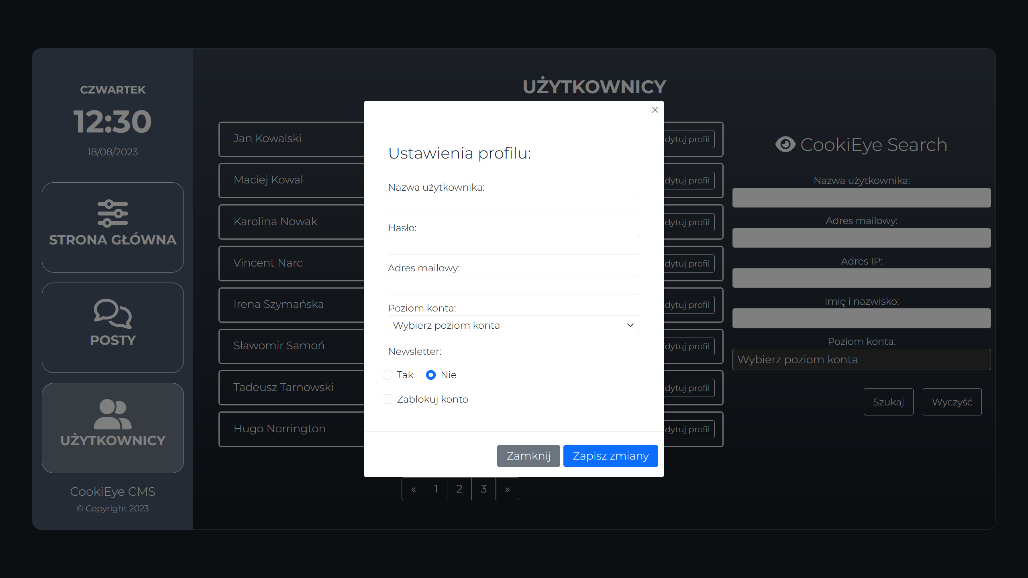Open the modal Poziom konta dropdown
This screenshot has height=578, width=1028.
point(513,325)
